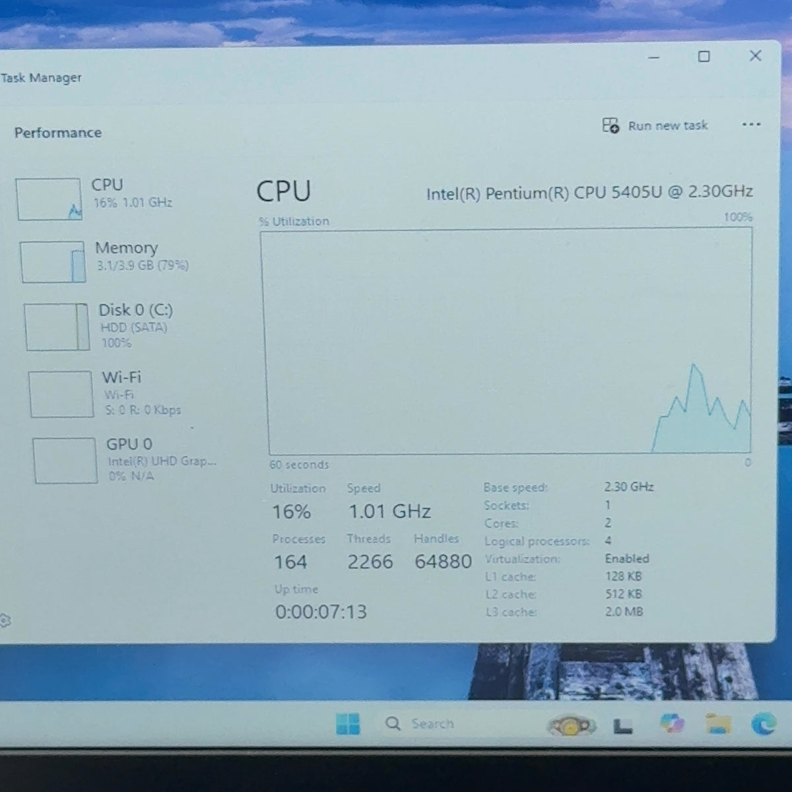Open the dark L-shaped taskbar app icon
The image size is (792, 792).
[x=623, y=727]
